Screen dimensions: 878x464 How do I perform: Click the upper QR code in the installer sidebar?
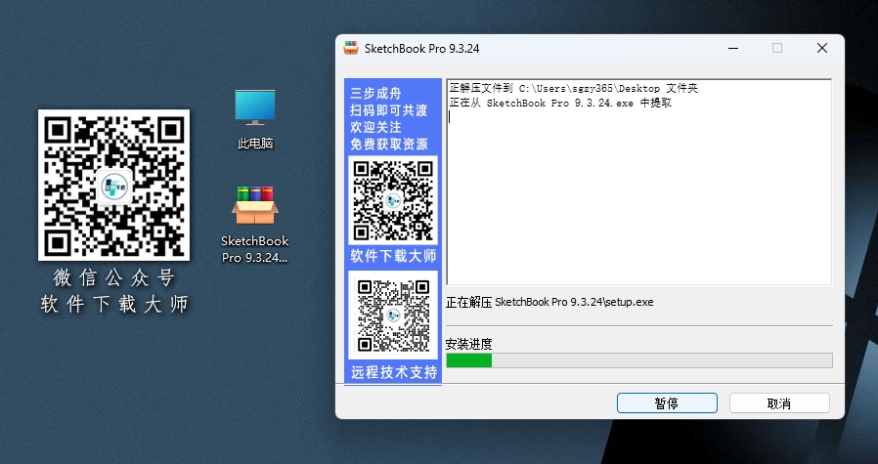click(x=393, y=200)
